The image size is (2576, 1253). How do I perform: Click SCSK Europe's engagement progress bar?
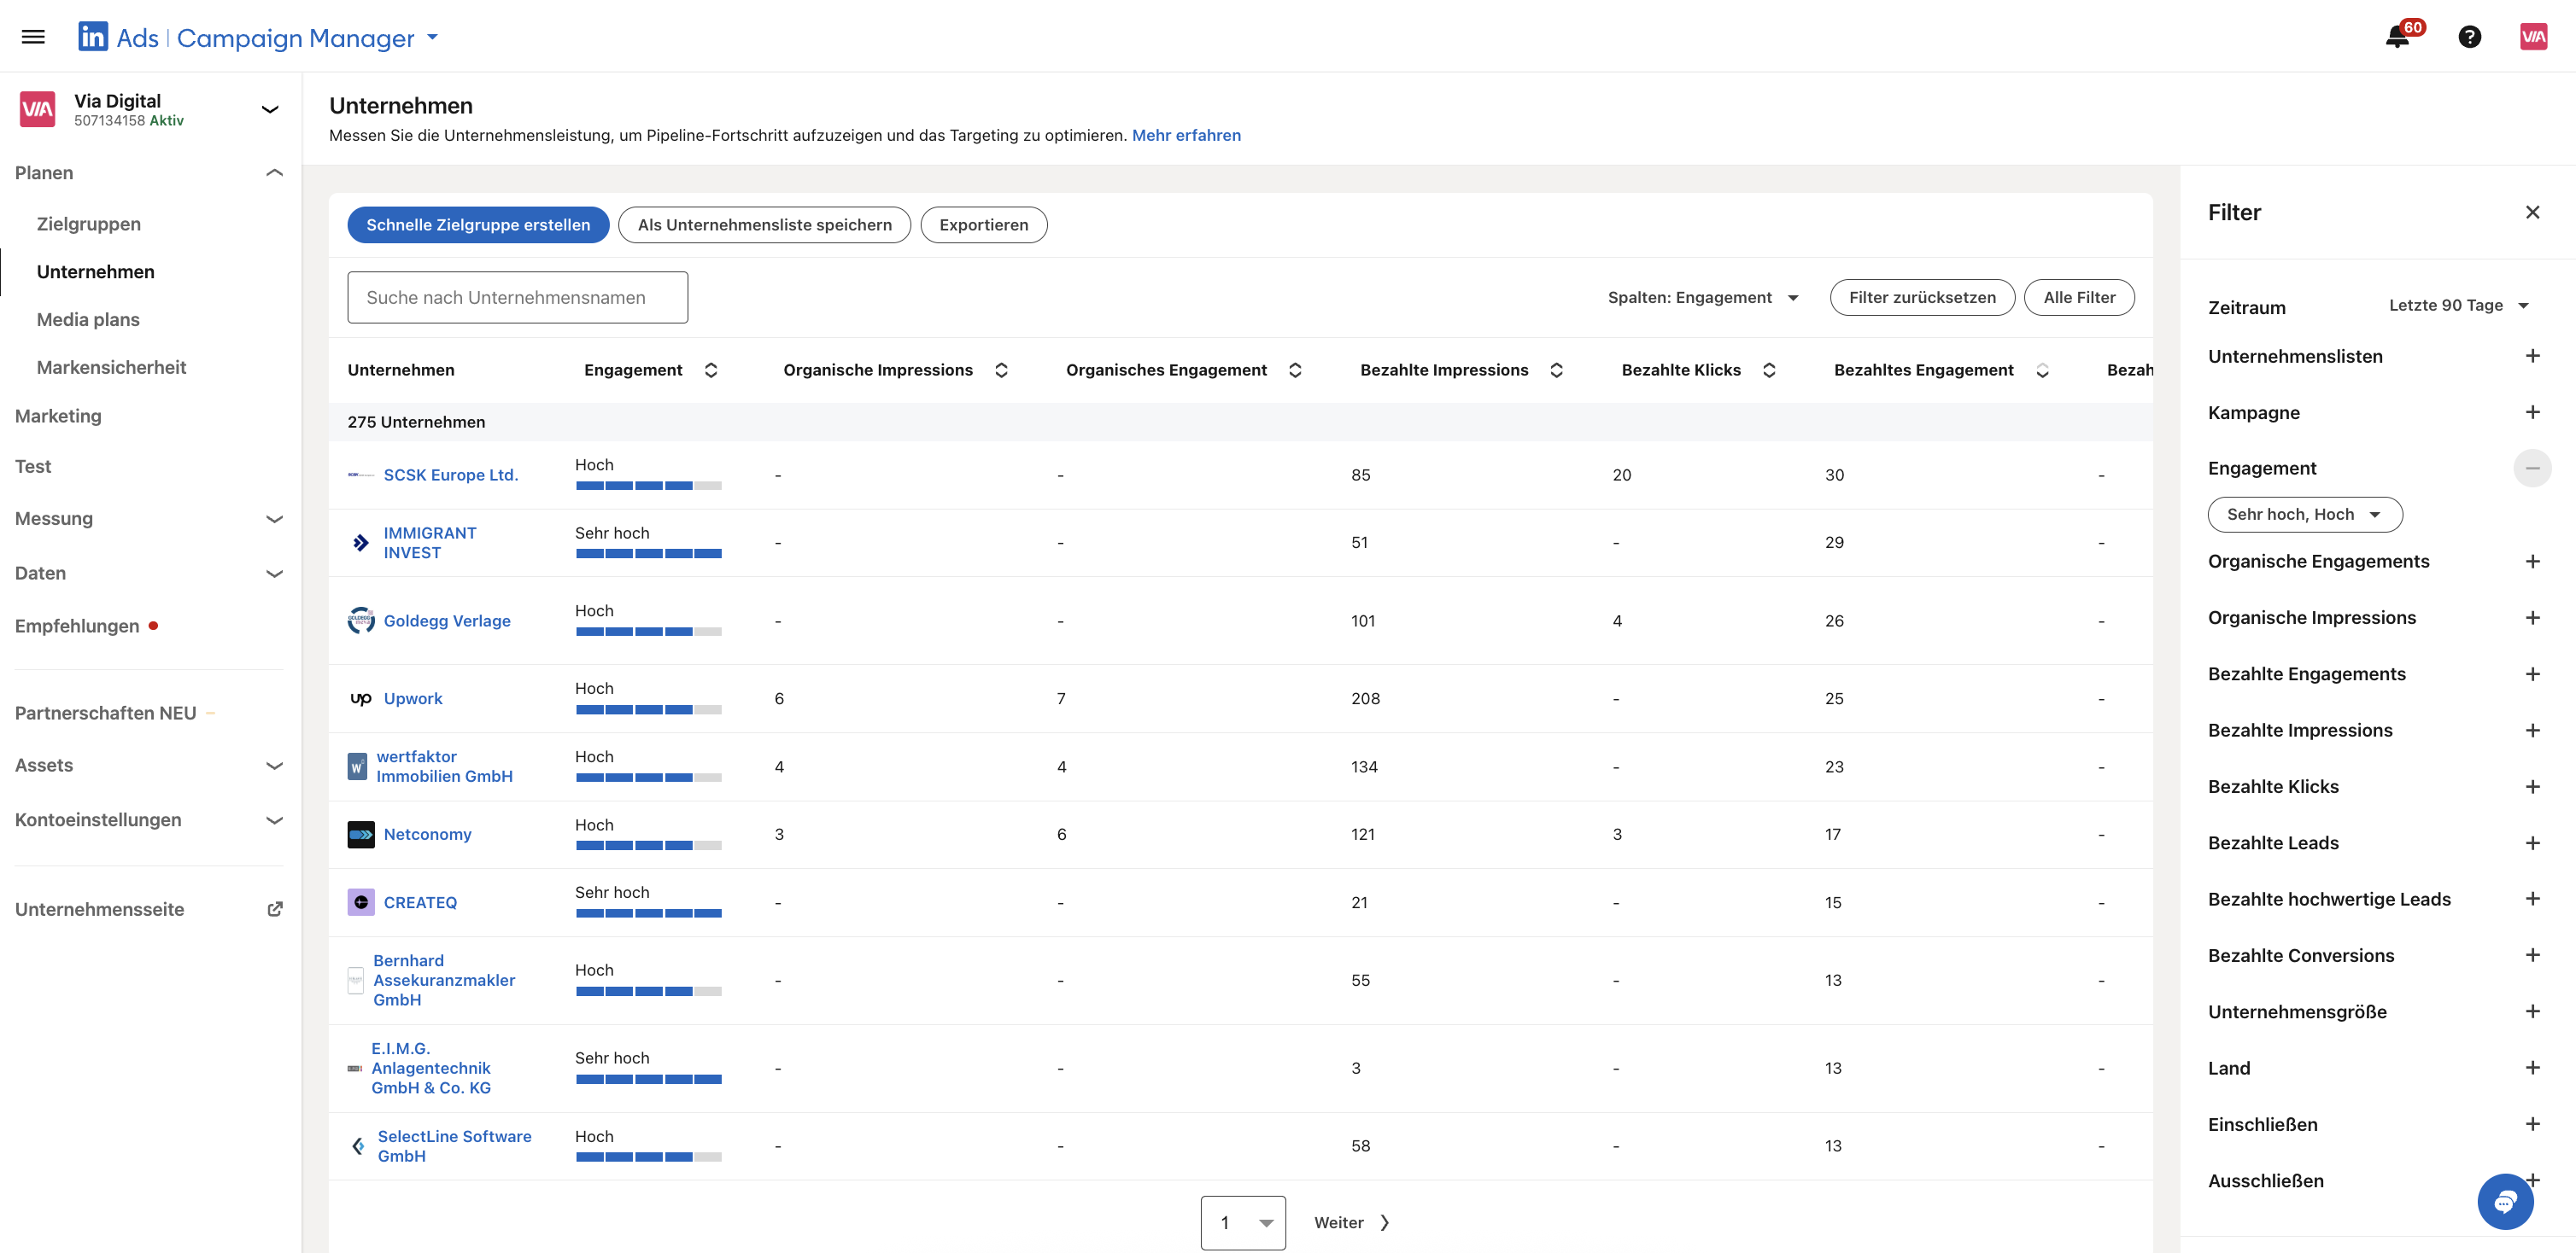point(648,487)
